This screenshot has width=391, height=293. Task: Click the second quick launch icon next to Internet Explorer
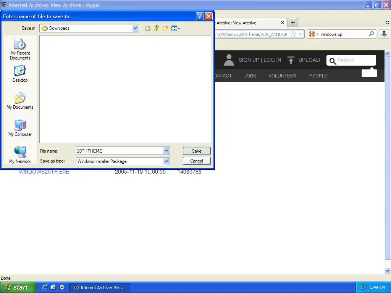click(53, 287)
